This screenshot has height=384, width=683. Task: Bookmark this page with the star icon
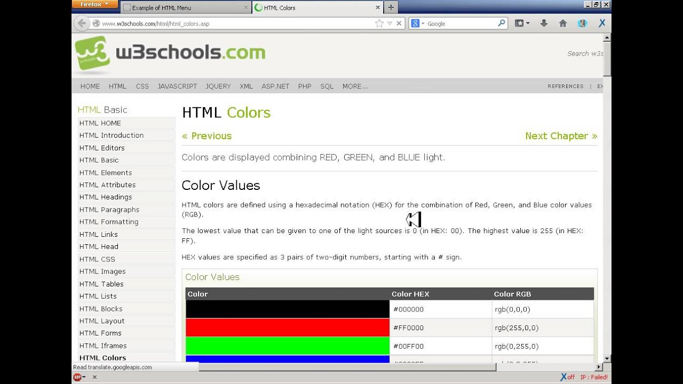[x=379, y=23]
